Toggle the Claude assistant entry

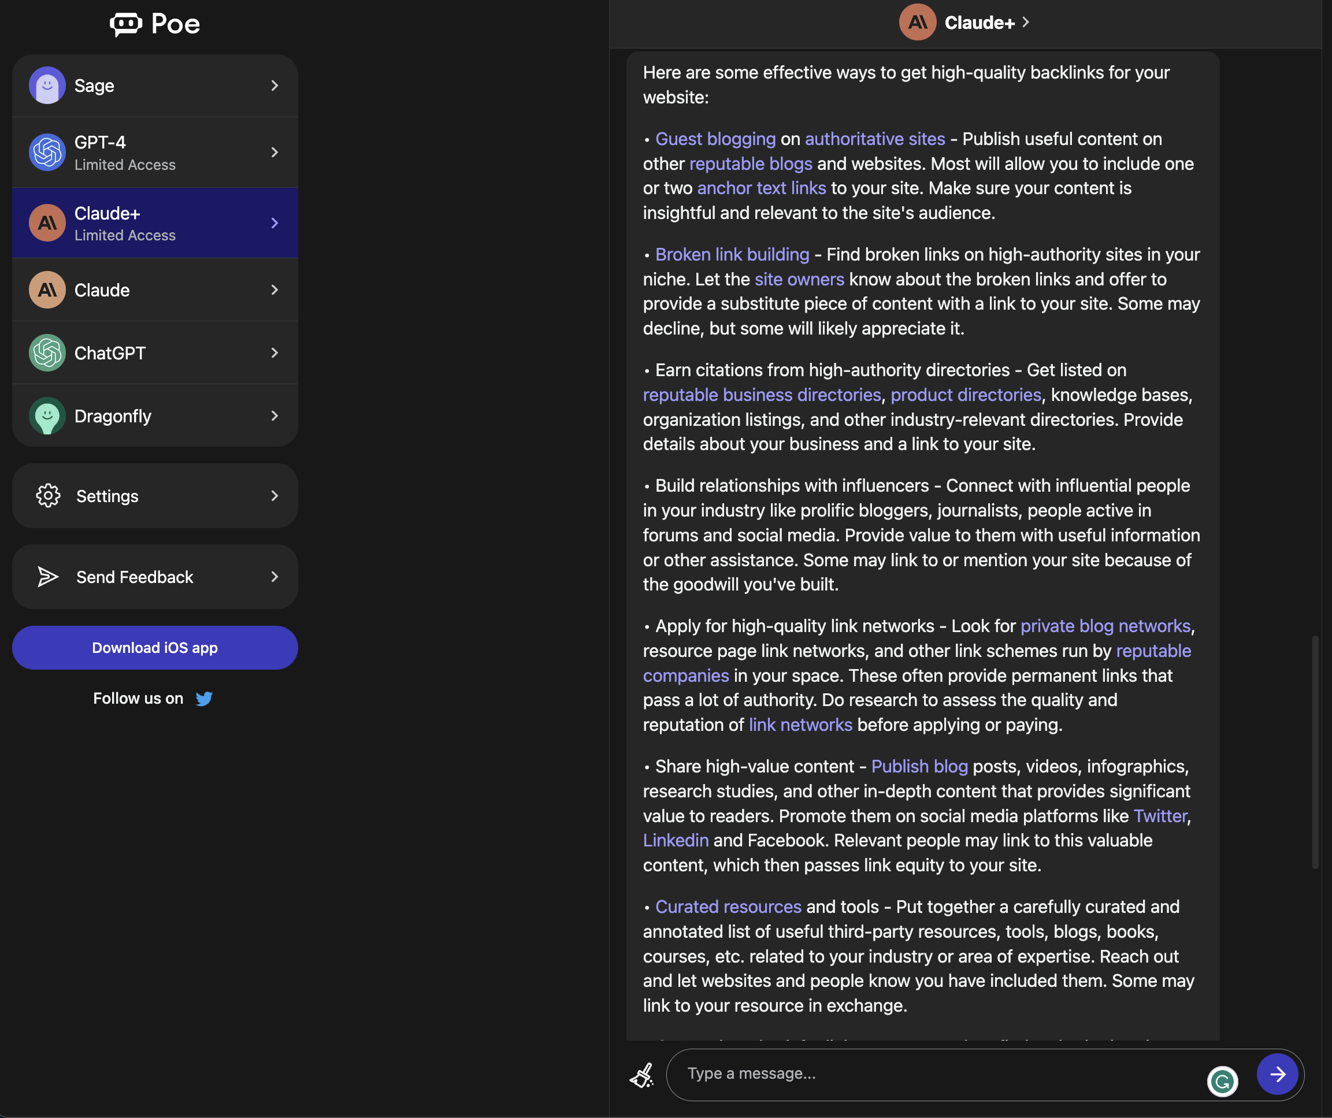[155, 289]
